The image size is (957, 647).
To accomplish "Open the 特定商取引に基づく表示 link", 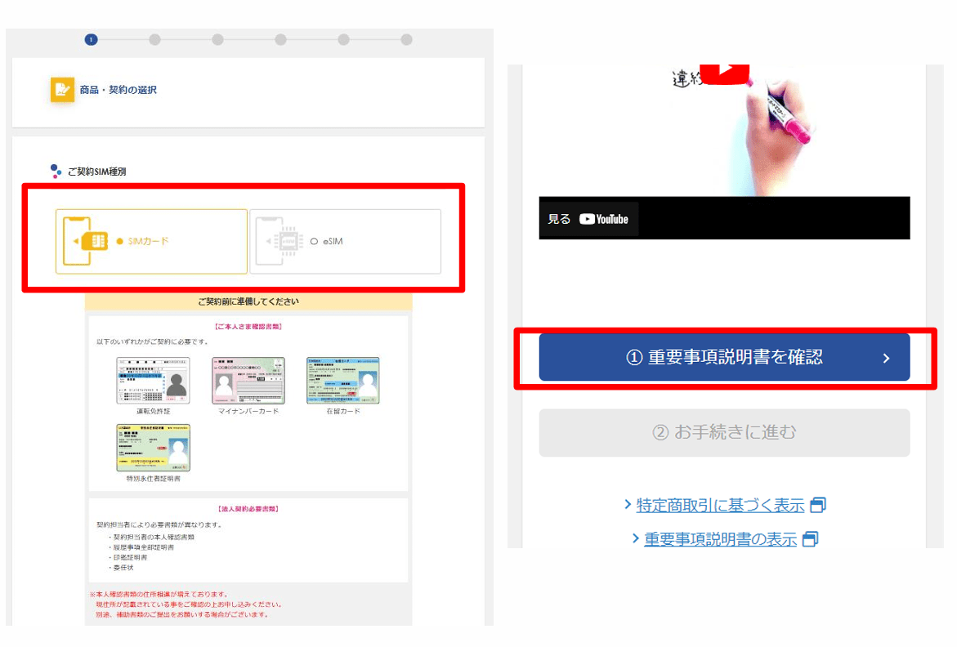I will pyautogui.click(x=720, y=506).
